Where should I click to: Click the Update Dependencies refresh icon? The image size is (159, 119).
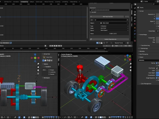tap(91, 39)
